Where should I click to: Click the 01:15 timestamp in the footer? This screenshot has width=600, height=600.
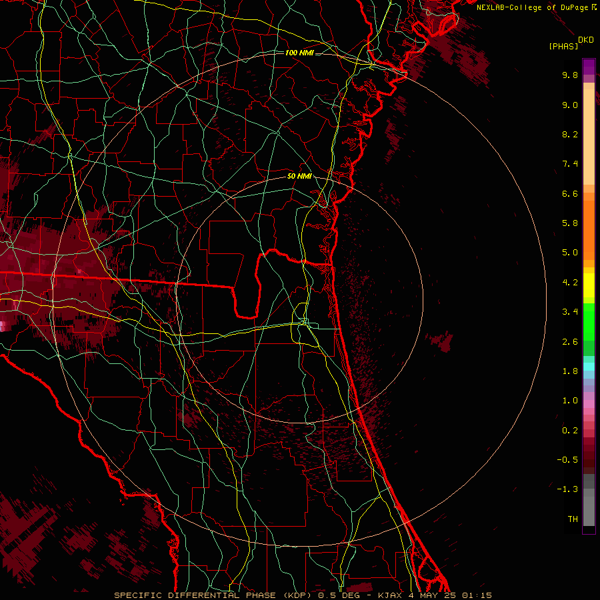(x=477, y=595)
